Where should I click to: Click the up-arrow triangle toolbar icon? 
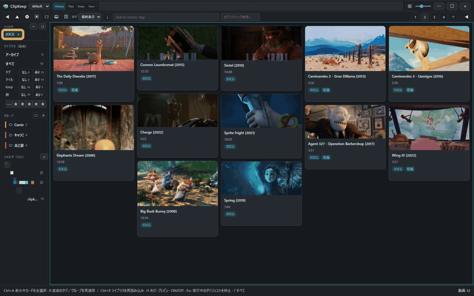tap(17, 17)
